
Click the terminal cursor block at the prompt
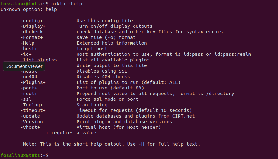pos(53,155)
